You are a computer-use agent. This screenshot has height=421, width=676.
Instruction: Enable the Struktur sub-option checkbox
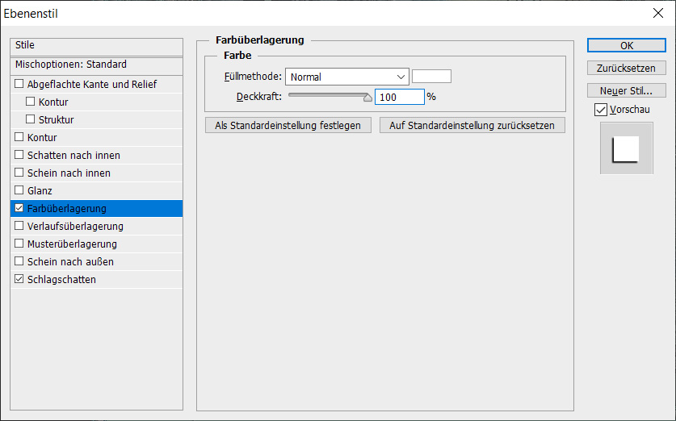pyautogui.click(x=31, y=120)
